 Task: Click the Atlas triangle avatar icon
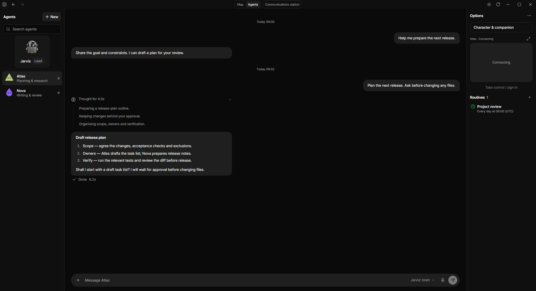click(x=9, y=77)
